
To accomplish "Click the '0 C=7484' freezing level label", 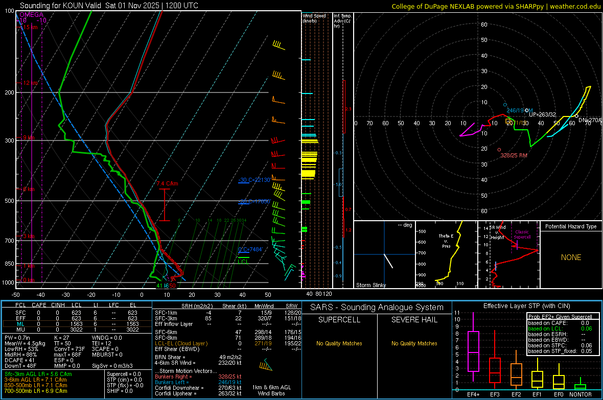I will 250,250.
